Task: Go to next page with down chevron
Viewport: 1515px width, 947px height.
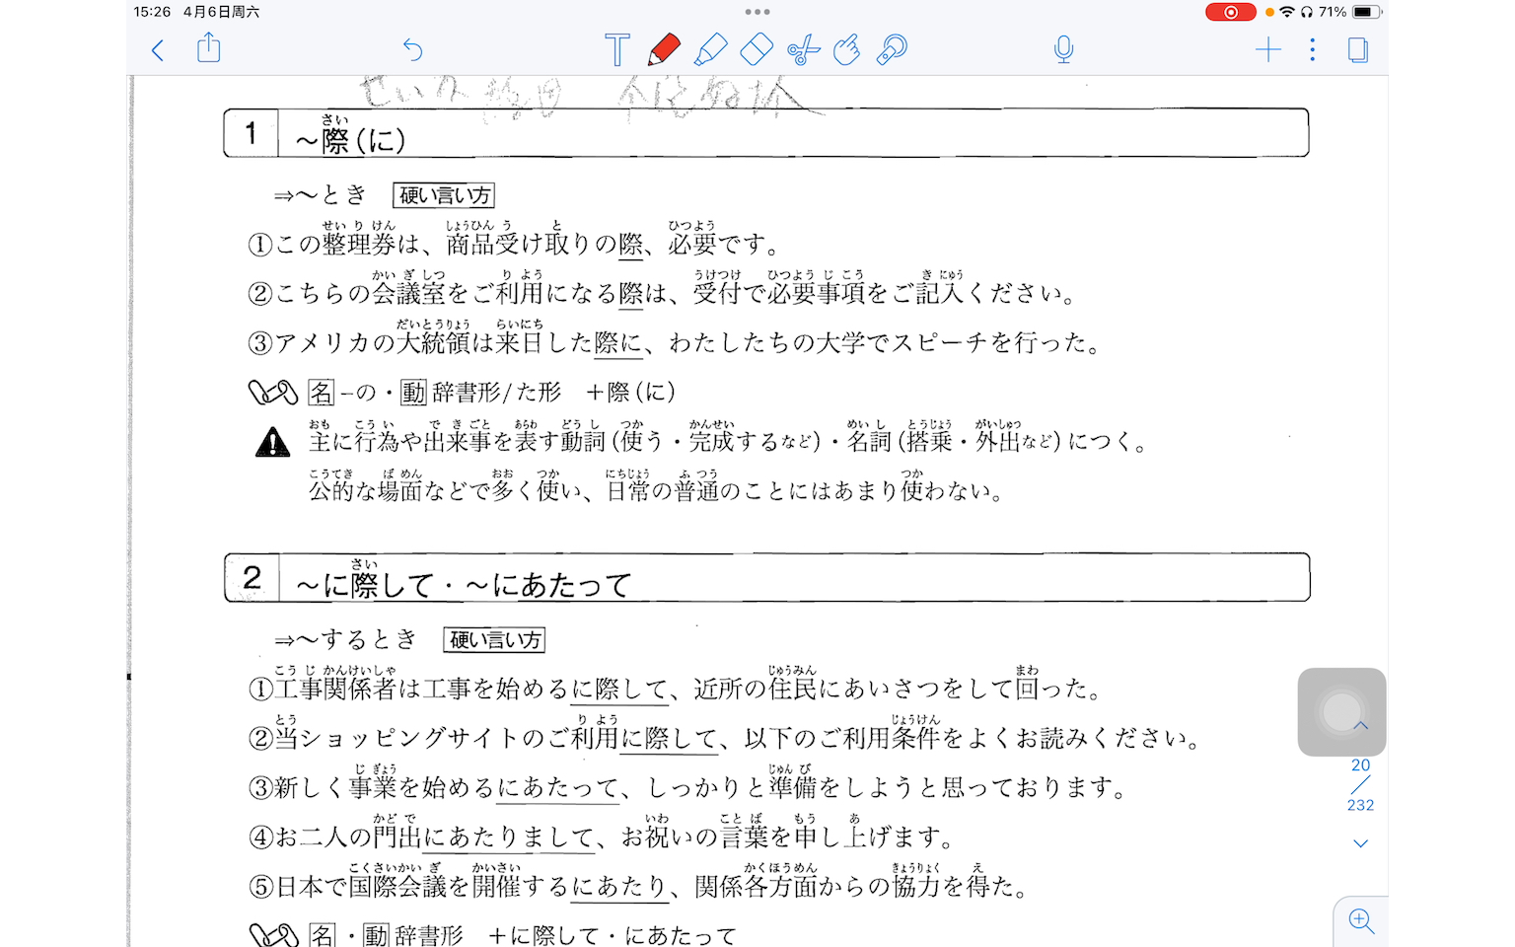Action: click(x=1361, y=843)
